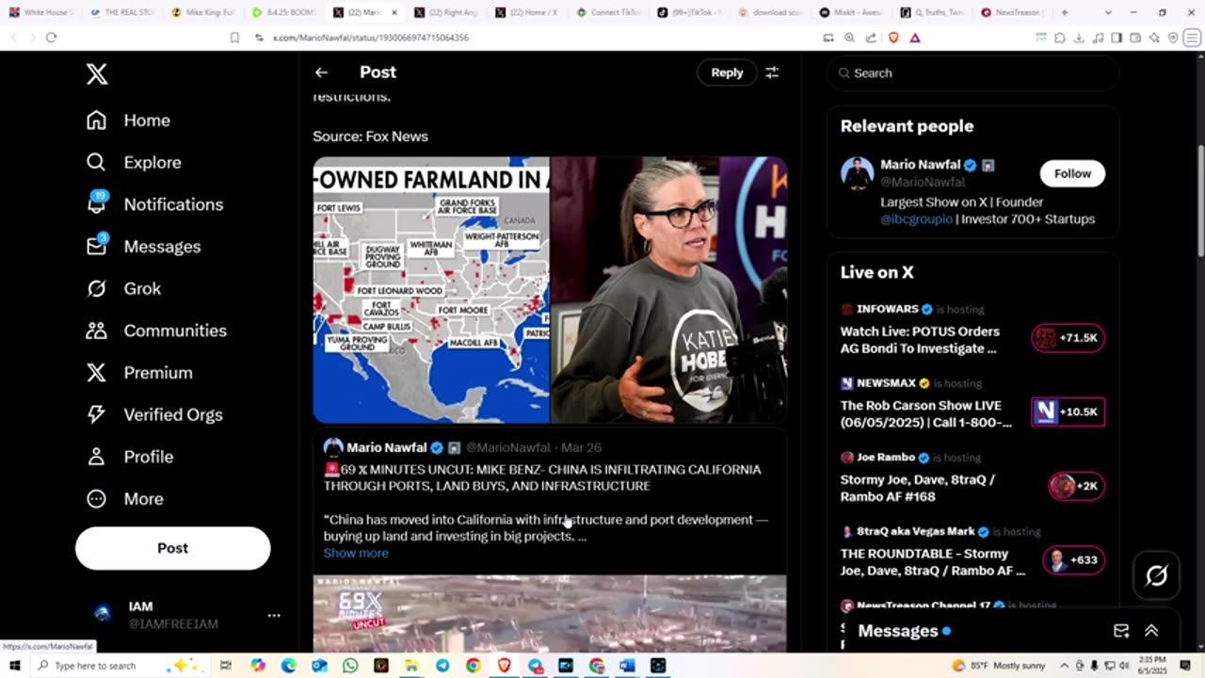Open Premium in the sidebar
The width and height of the screenshot is (1205, 678).
(x=139, y=373)
